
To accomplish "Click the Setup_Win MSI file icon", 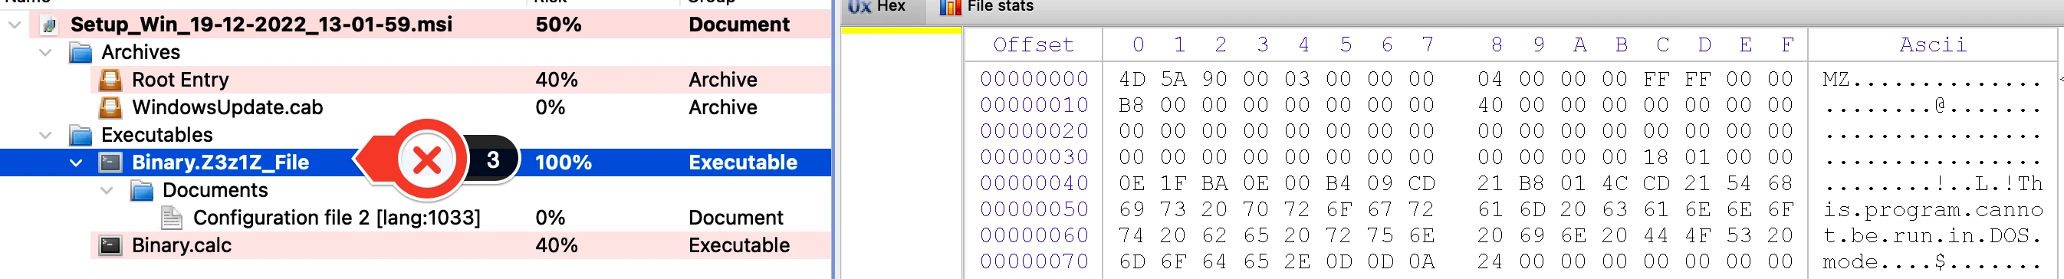I will click(x=50, y=25).
